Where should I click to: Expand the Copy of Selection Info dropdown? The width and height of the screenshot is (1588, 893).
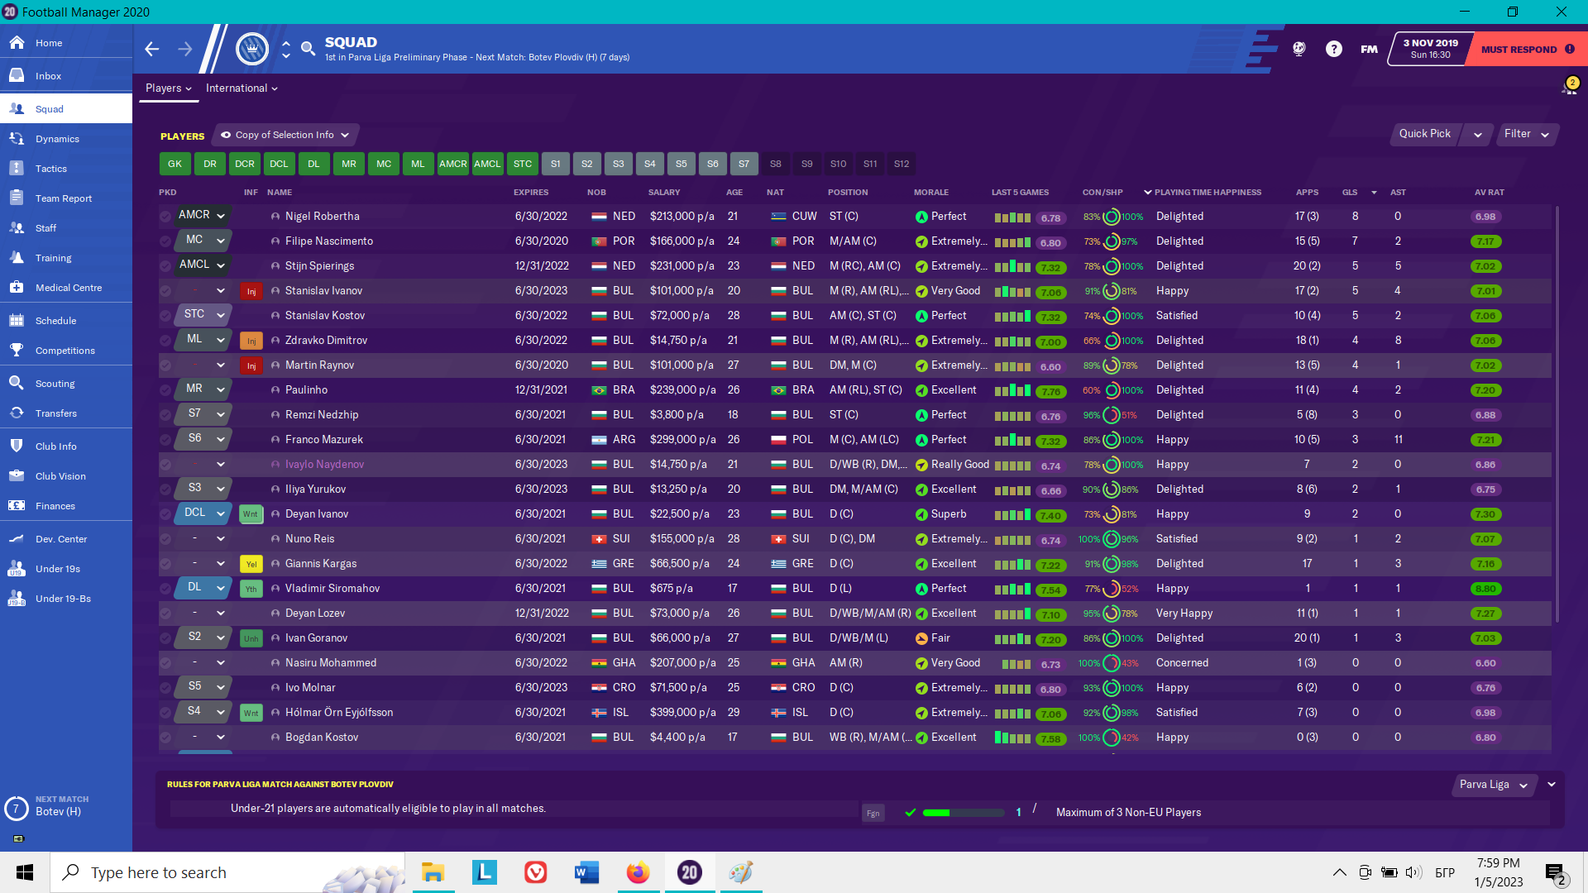[x=285, y=135]
